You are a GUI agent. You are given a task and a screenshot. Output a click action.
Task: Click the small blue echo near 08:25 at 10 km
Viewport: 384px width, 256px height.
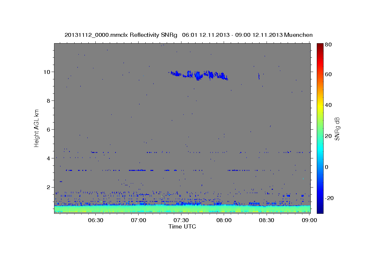(x=259, y=76)
